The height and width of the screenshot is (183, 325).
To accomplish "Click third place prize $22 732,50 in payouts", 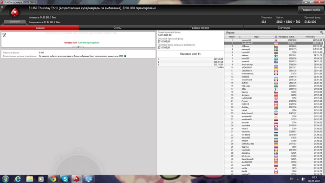I will 219,65.
